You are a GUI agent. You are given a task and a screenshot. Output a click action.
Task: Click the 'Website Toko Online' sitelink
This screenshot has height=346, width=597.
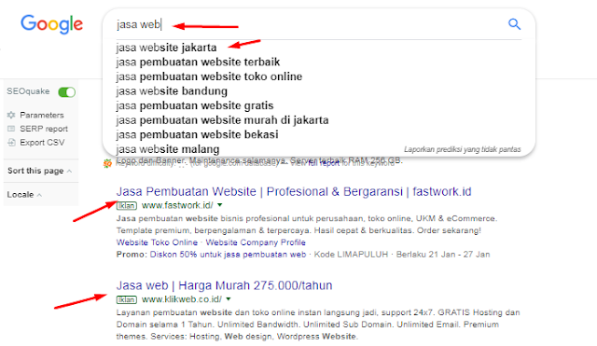click(157, 242)
